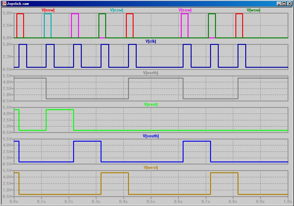This screenshot has width=294, height=206.
Task: Click the Joystick.raw title bar text
Action: click(x=18, y=4)
